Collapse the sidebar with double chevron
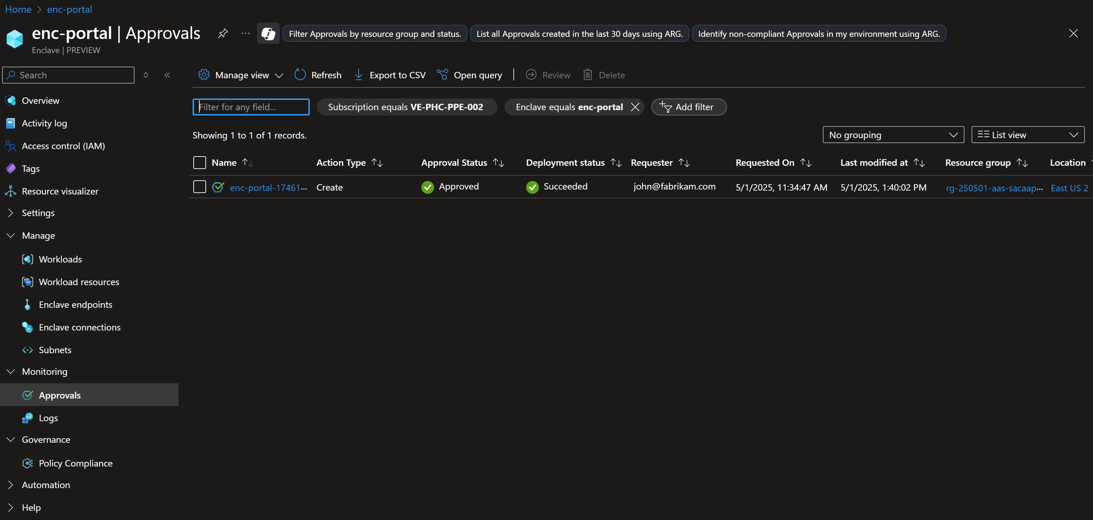 point(167,75)
